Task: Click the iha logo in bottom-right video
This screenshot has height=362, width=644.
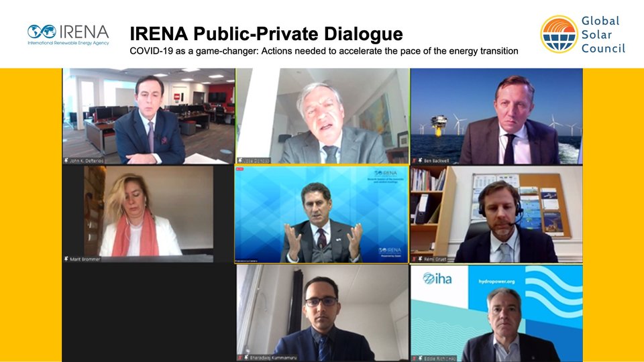Action: click(x=437, y=279)
